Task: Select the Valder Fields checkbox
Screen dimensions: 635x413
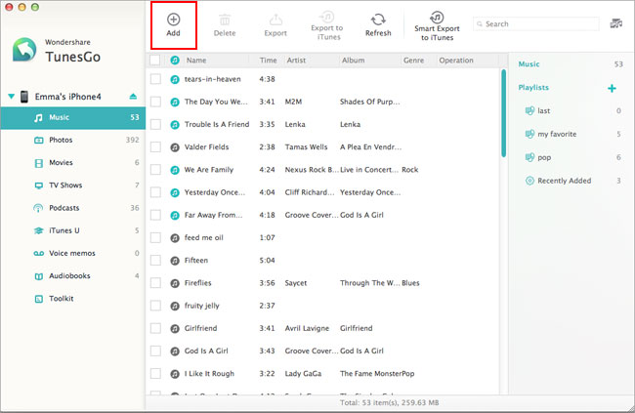Action: [155, 147]
